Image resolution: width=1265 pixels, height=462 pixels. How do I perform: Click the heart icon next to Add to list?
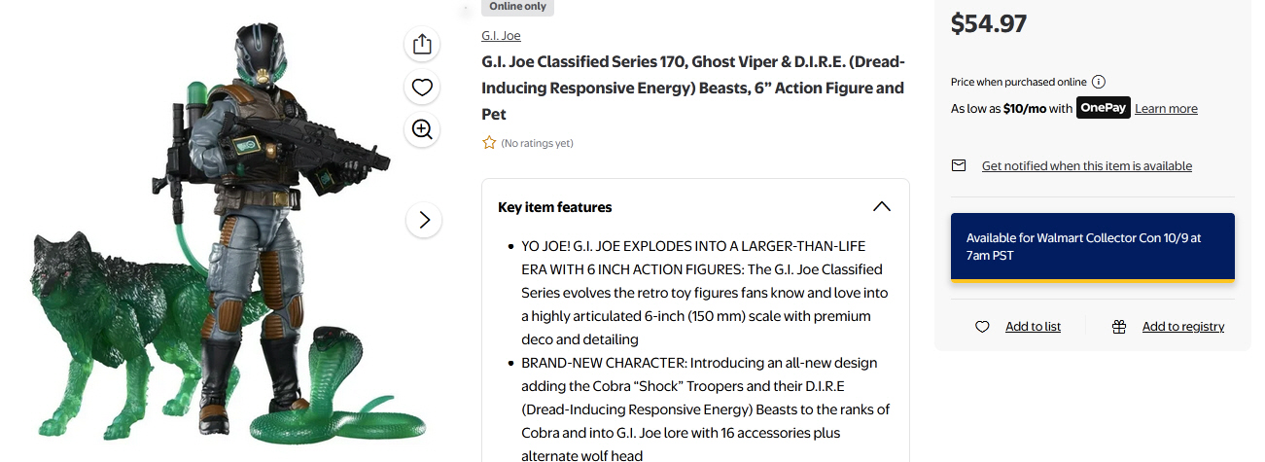(x=982, y=327)
